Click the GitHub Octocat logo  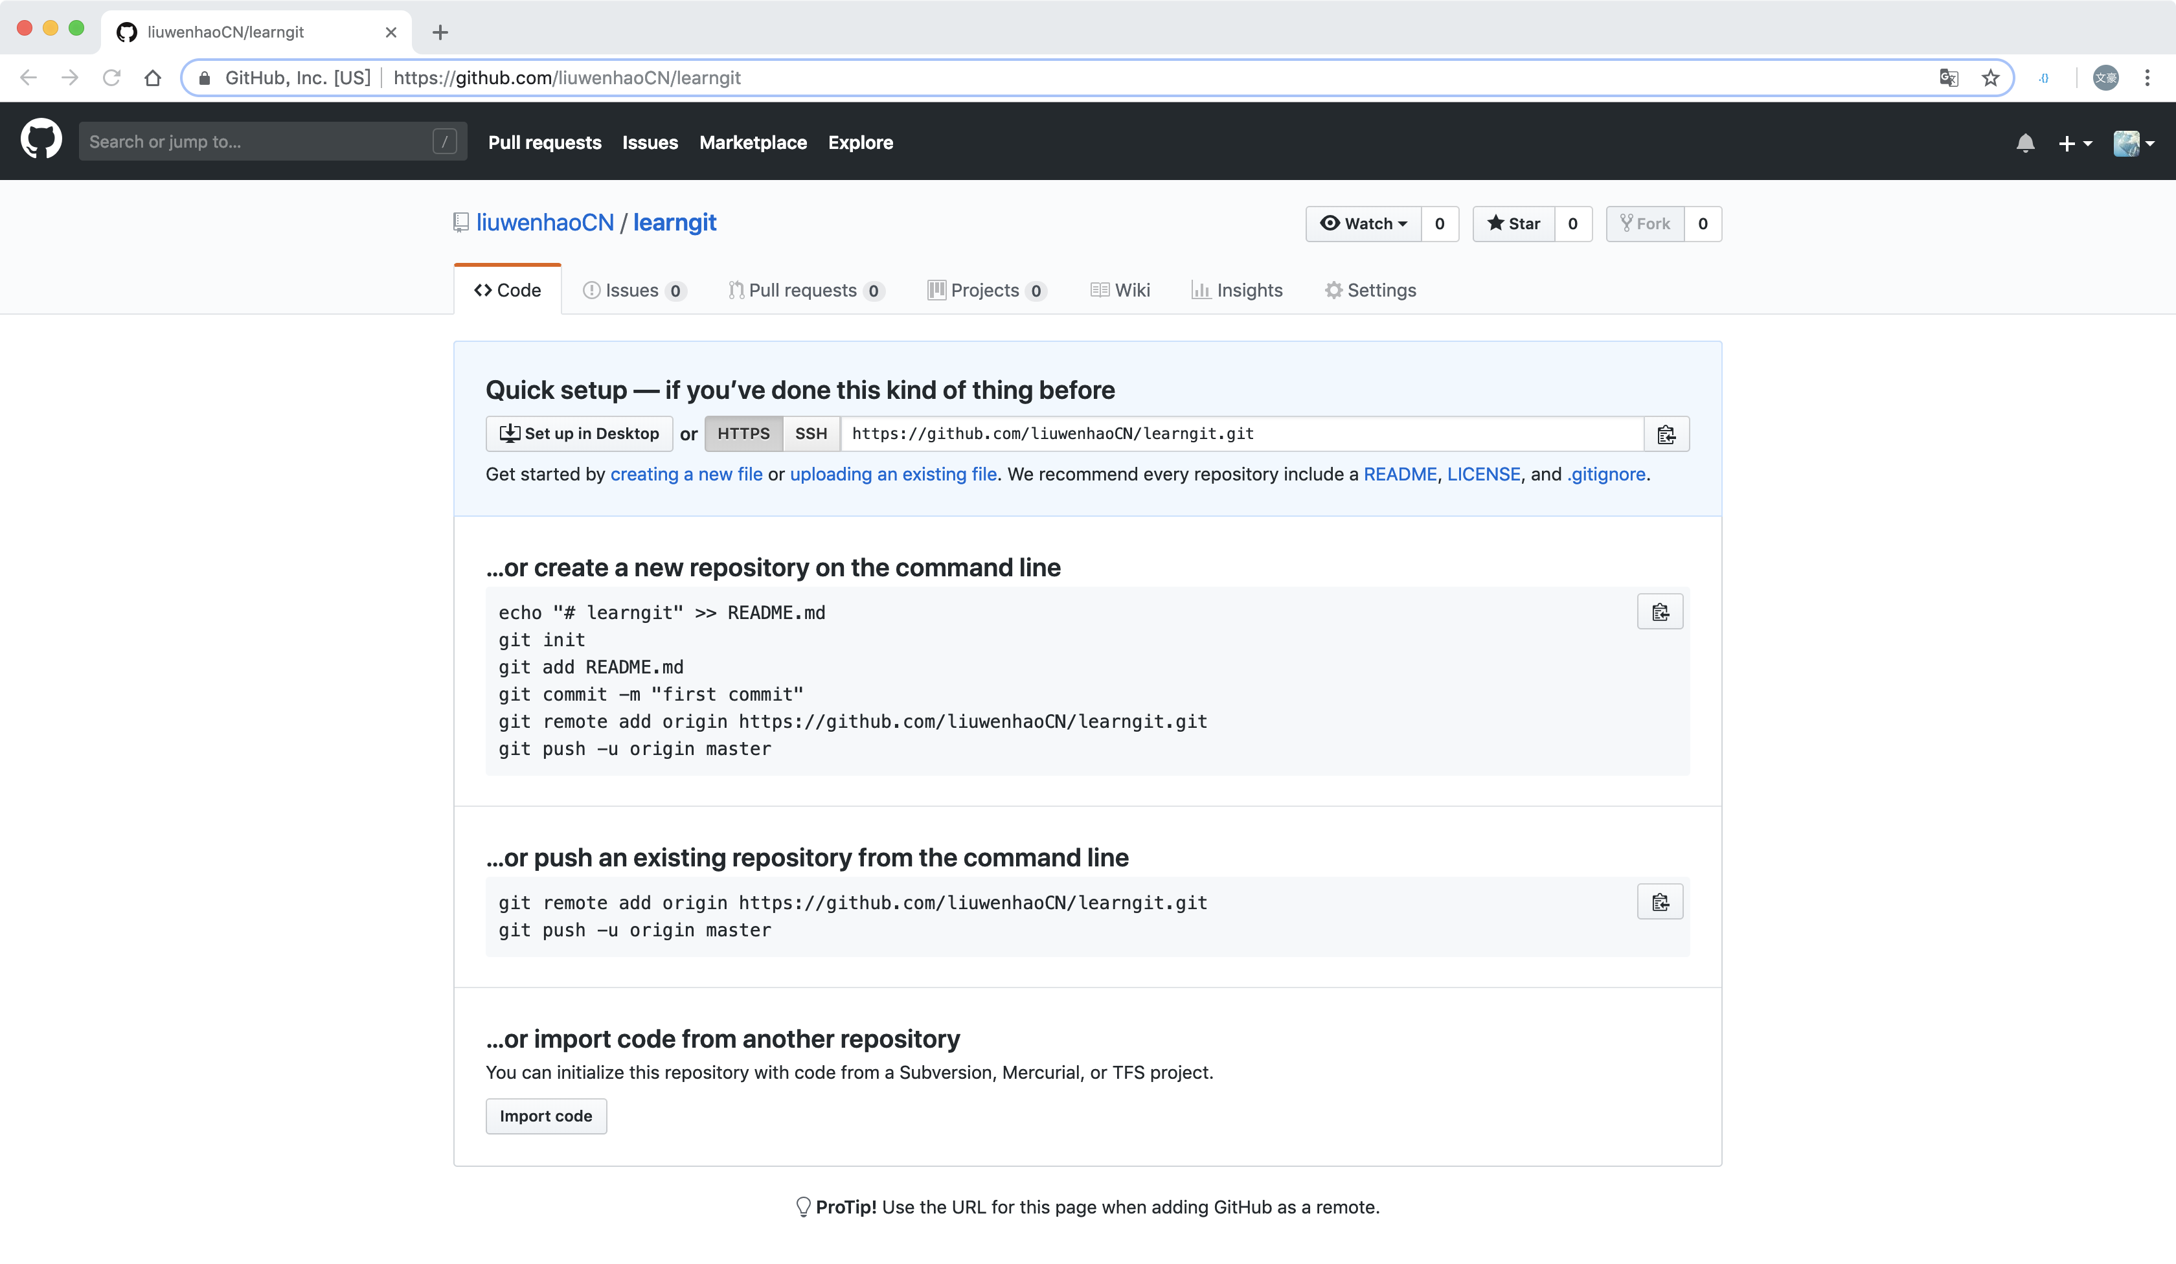coord(41,141)
